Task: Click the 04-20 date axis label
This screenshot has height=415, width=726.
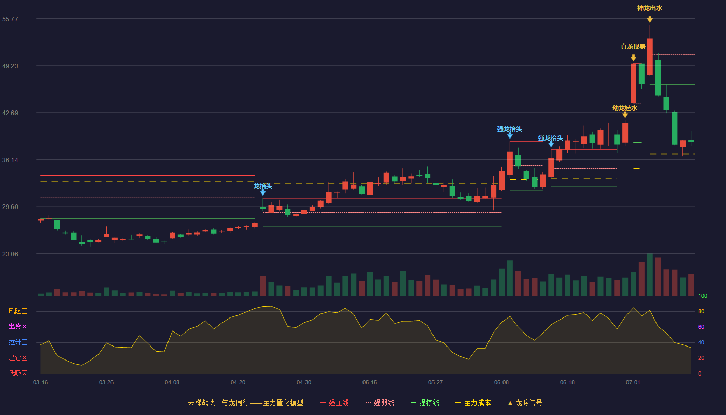Action: (x=238, y=382)
